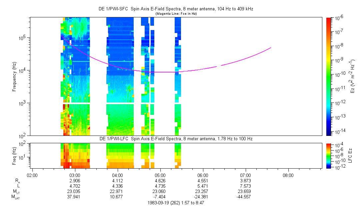Viewport: 361px width, 207px height.
Task: Click the red burst in lower spectrogram
Action: [66, 156]
